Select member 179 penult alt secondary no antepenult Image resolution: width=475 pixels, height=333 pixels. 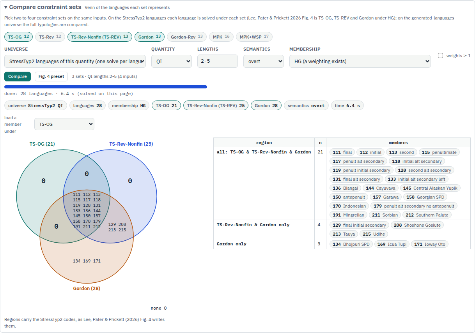point(414,206)
